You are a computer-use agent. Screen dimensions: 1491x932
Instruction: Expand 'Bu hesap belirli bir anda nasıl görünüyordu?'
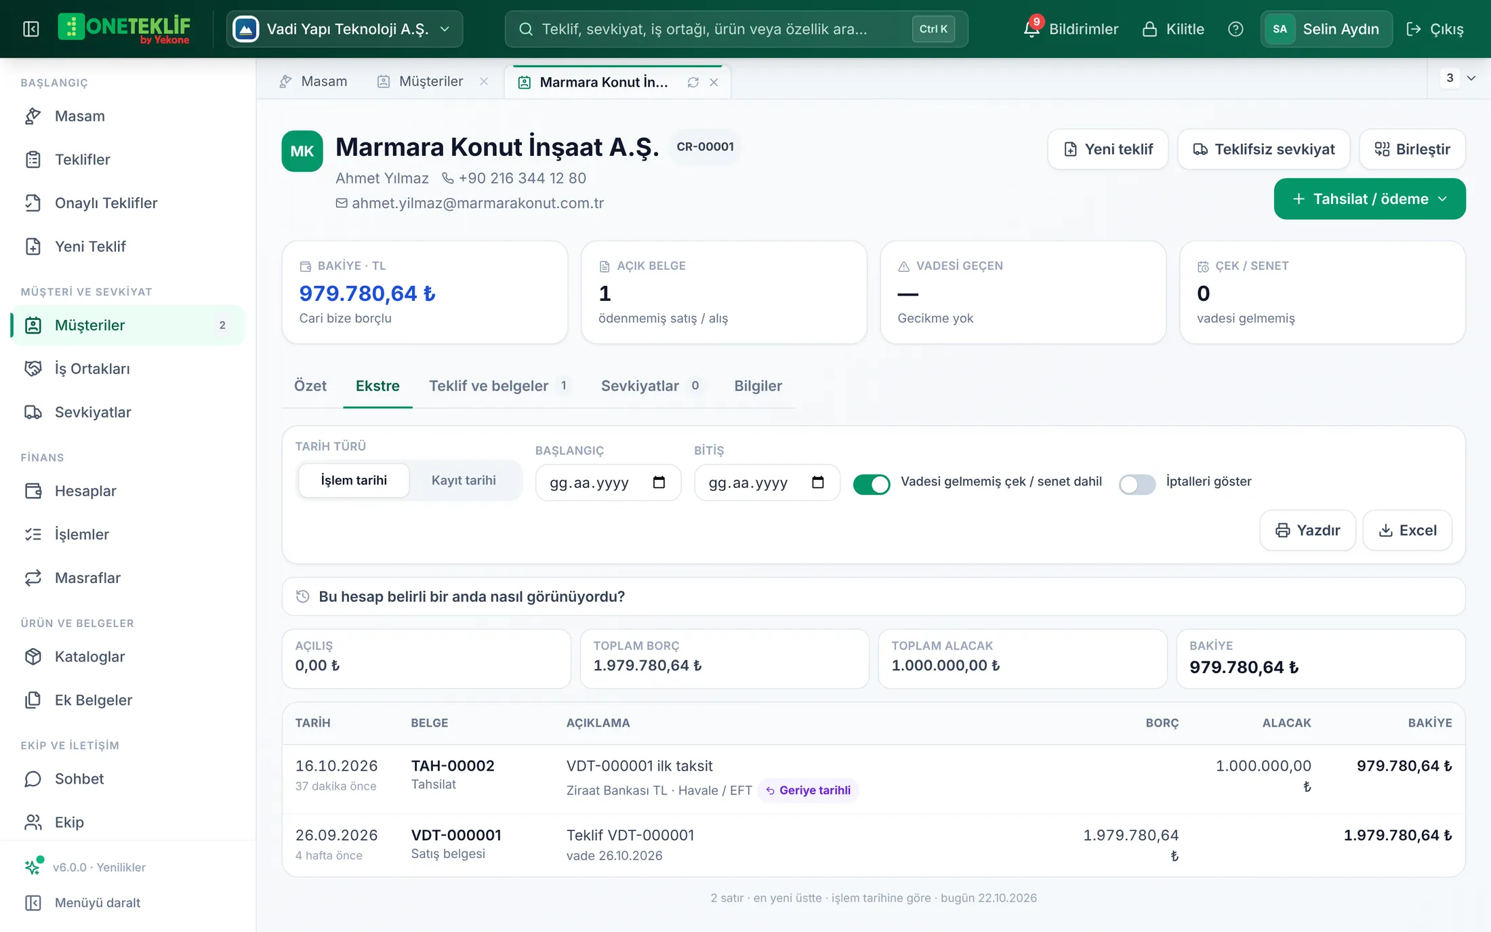click(874, 596)
